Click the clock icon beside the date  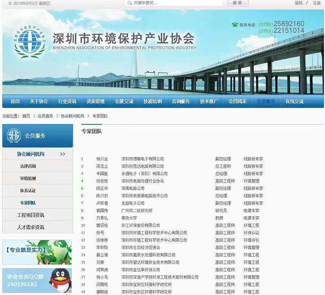[10, 3]
